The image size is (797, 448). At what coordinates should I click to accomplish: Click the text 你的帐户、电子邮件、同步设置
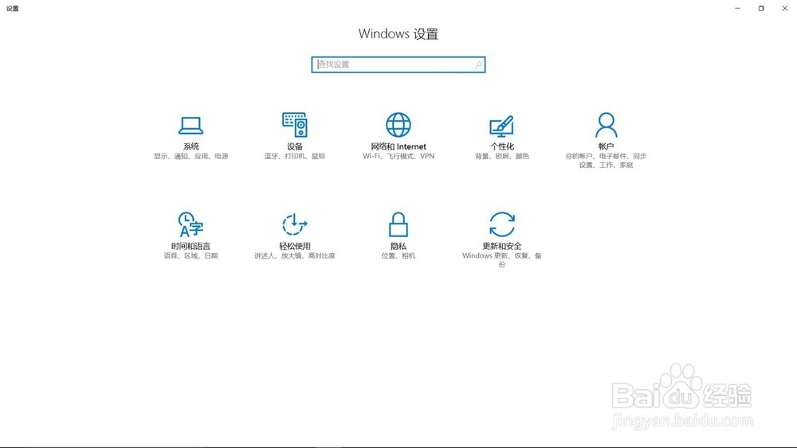(x=606, y=160)
